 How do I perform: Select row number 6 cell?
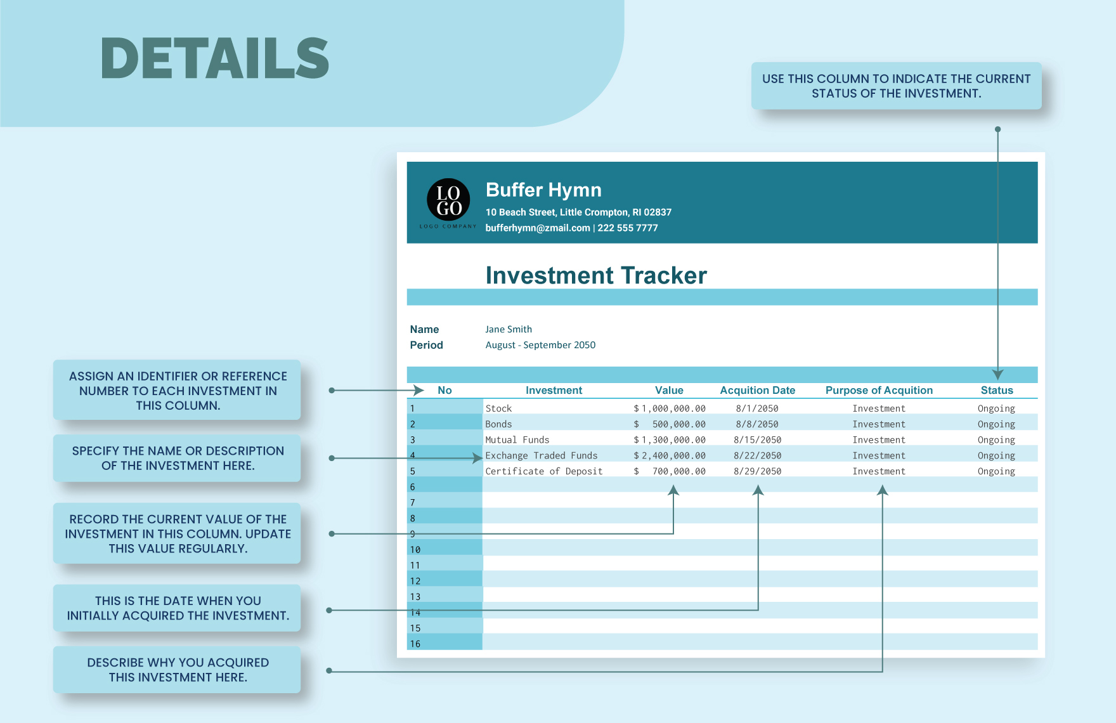point(444,486)
